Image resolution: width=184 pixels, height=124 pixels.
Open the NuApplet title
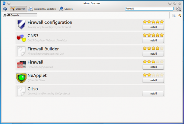pos(37,75)
